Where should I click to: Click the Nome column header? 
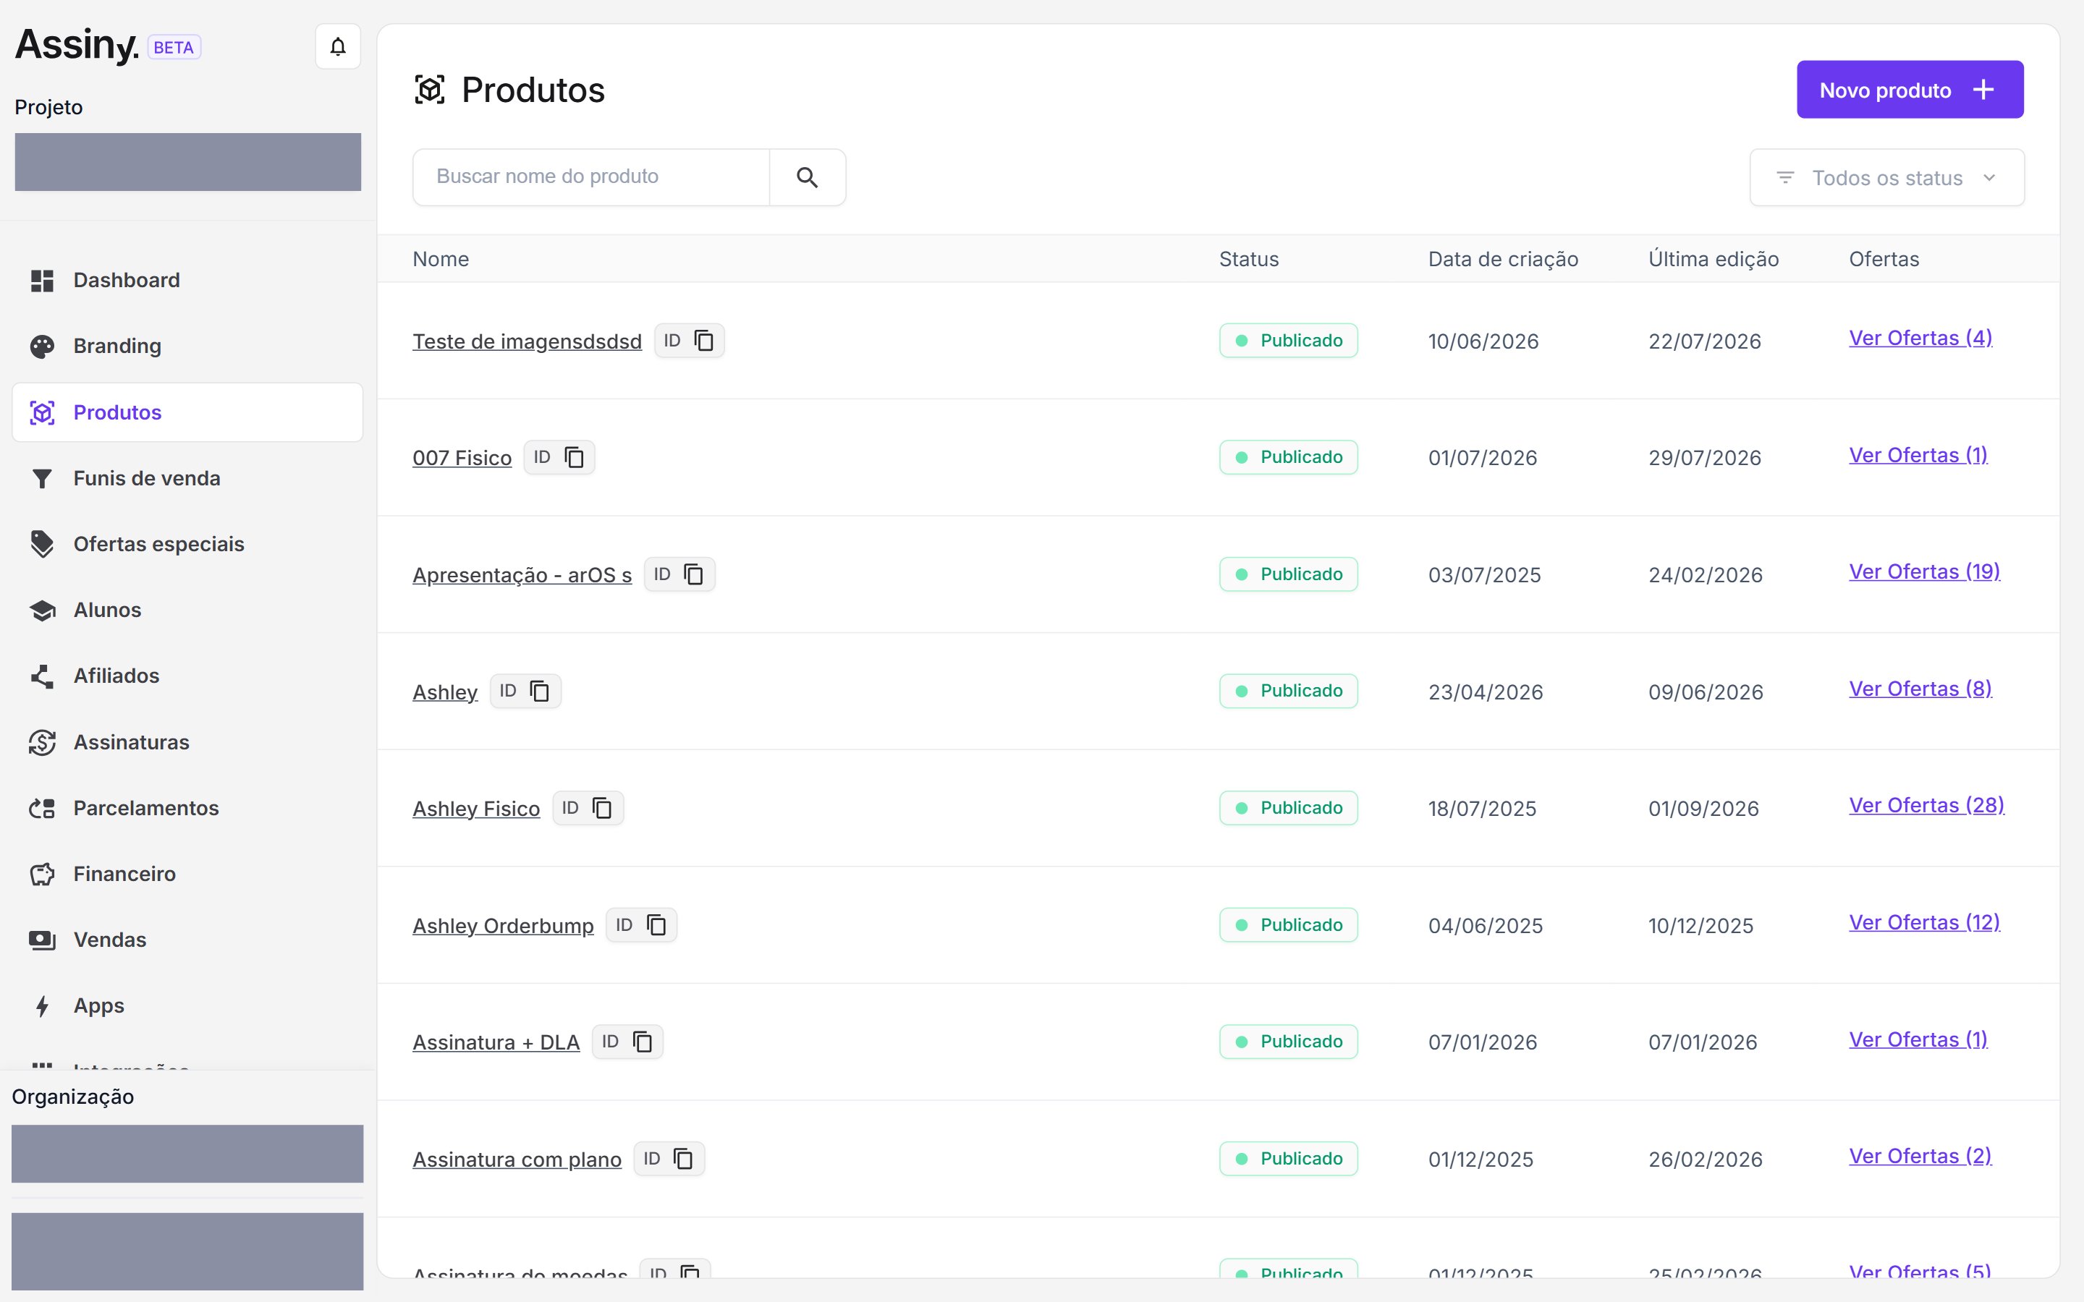point(441,259)
